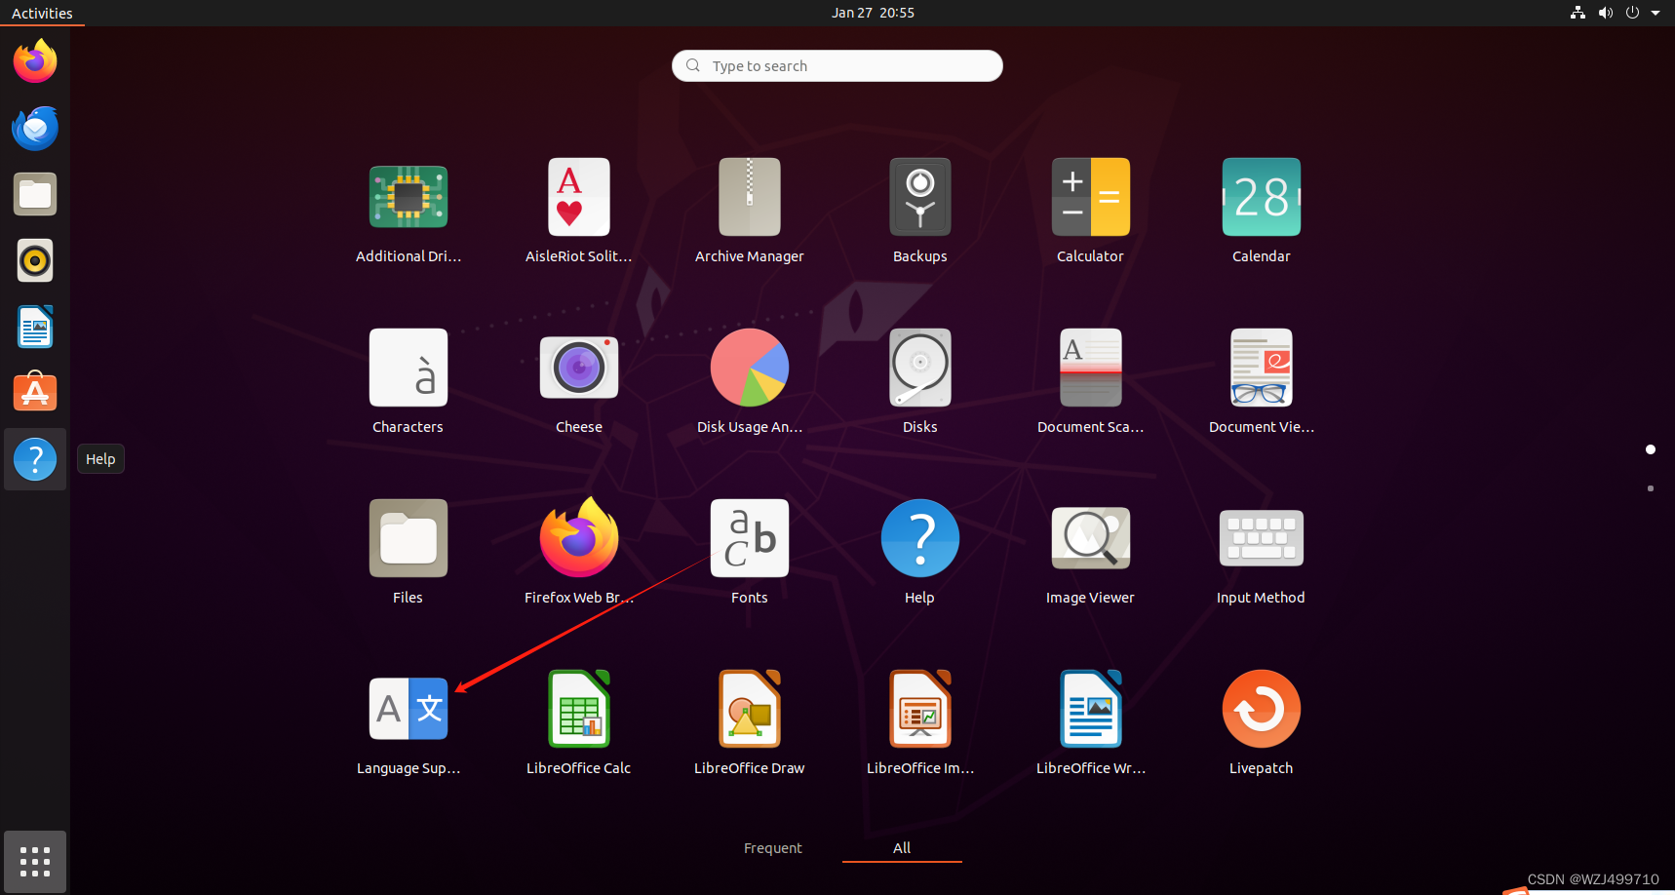
Task: Open the Characters app
Action: (x=409, y=369)
